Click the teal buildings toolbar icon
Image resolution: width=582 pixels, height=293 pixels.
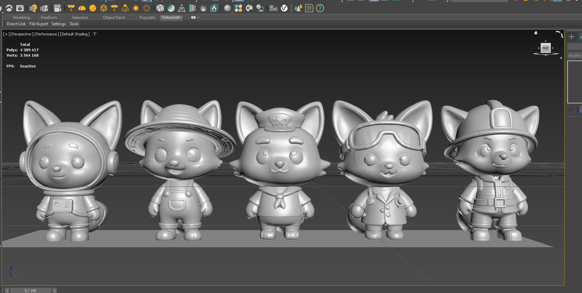[273, 8]
